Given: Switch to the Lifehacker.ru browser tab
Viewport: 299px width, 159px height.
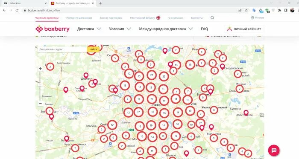Looking at the screenshot, I should (x=24, y=3).
